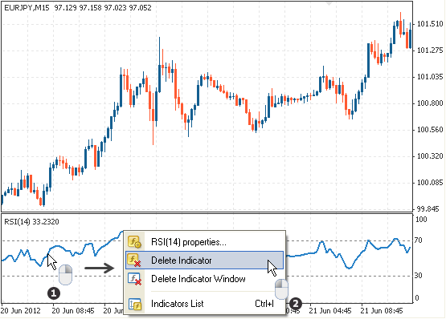The width and height of the screenshot is (446, 319).
Task: Click the RSI(14) 33.2320 label
Action: 31,222
